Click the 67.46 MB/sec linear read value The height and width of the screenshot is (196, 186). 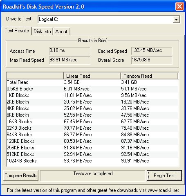[x=78, y=122]
